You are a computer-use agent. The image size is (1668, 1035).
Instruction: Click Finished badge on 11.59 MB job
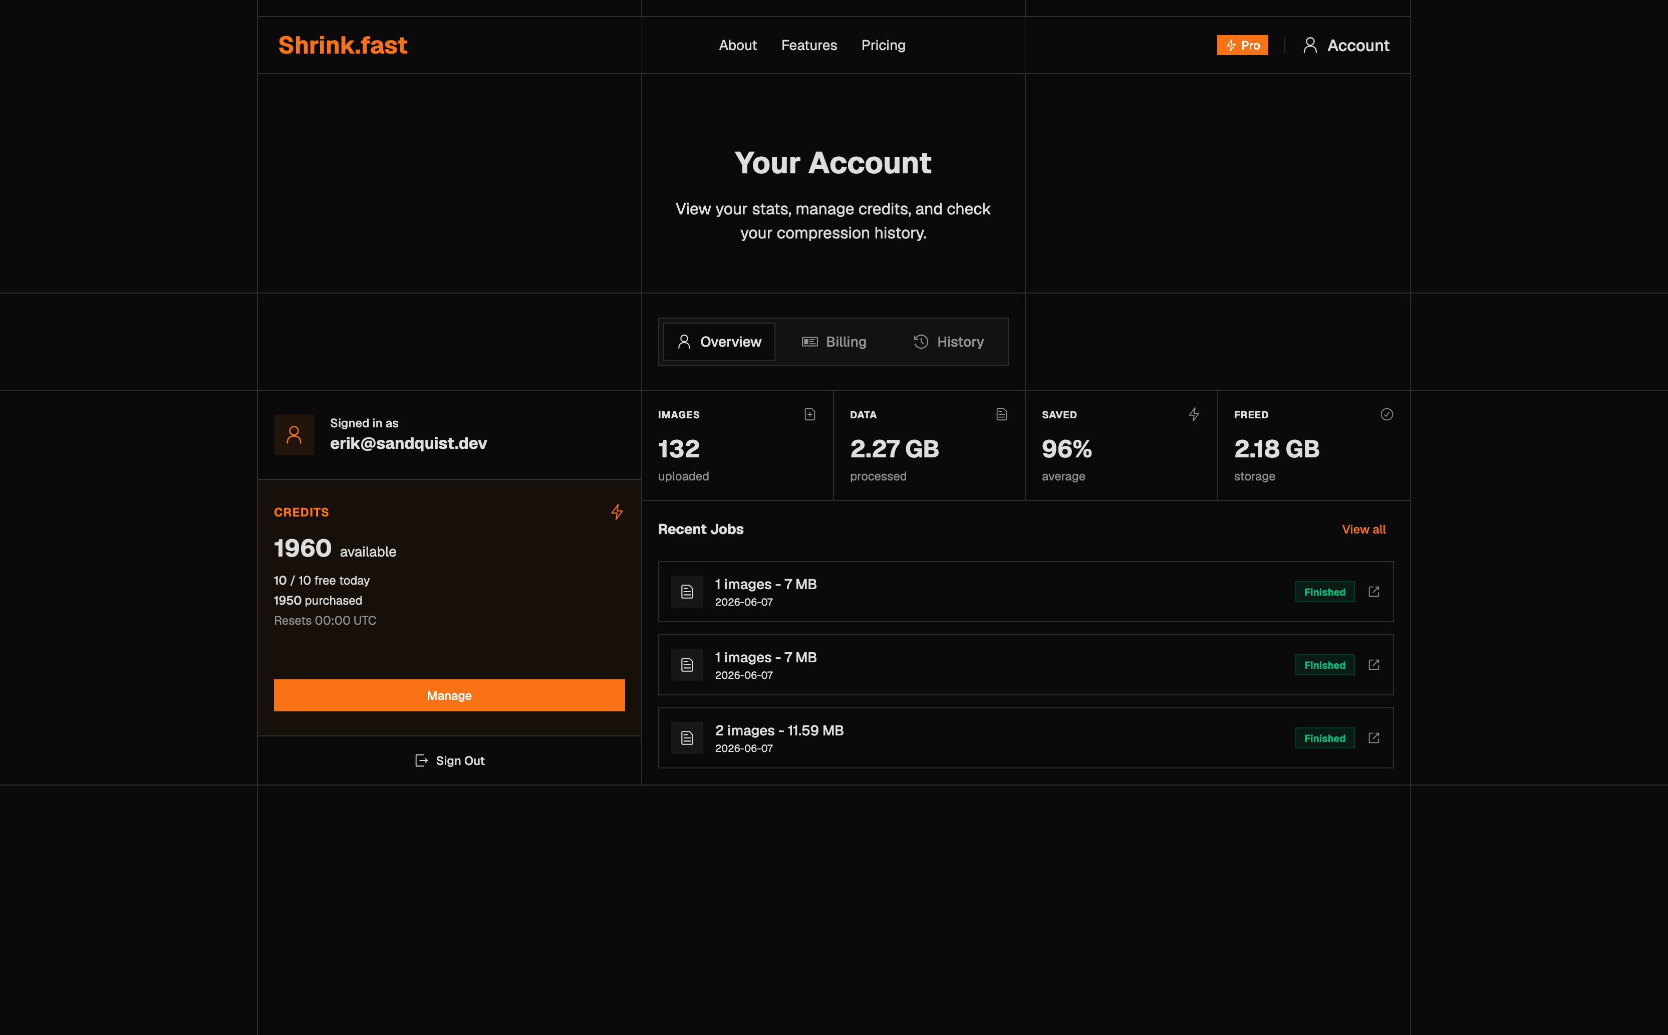[1324, 738]
